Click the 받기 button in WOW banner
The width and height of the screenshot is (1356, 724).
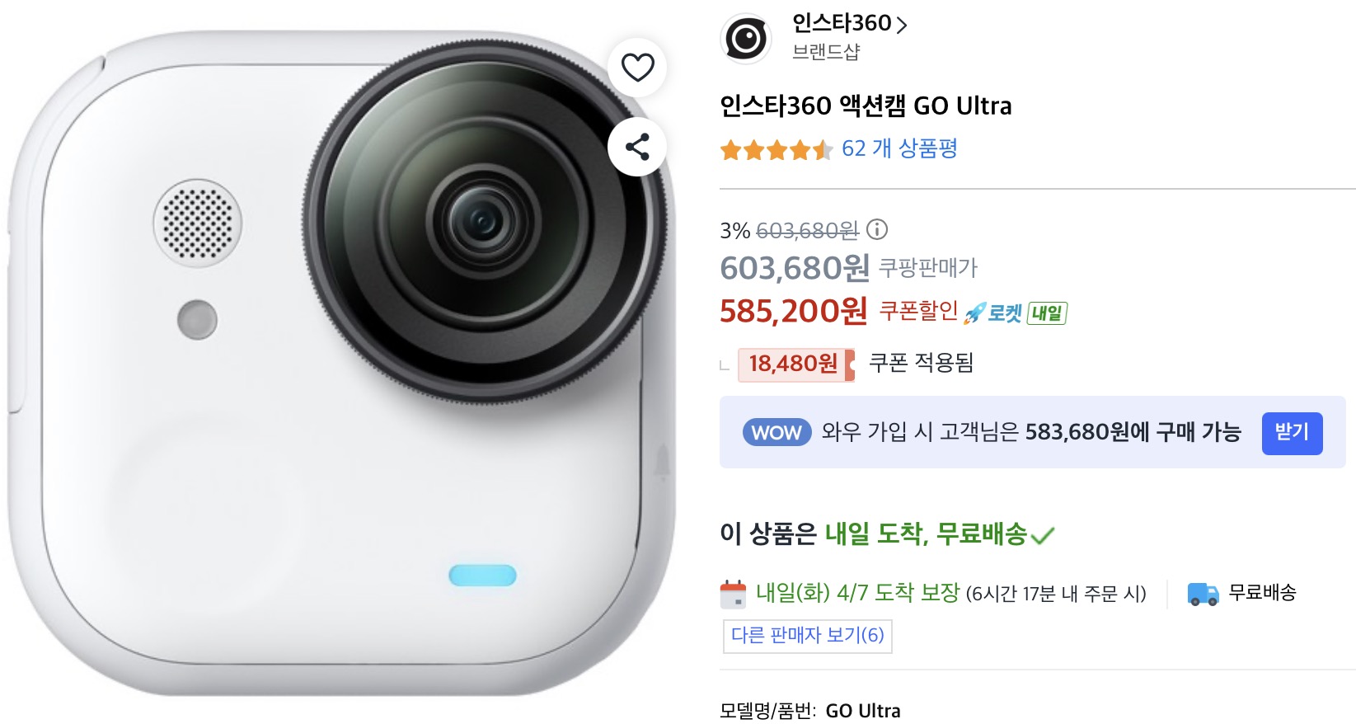pyautogui.click(x=1292, y=433)
